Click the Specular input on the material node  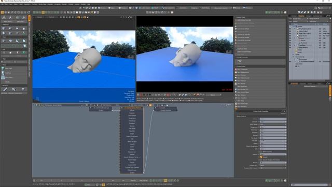pos(132,113)
